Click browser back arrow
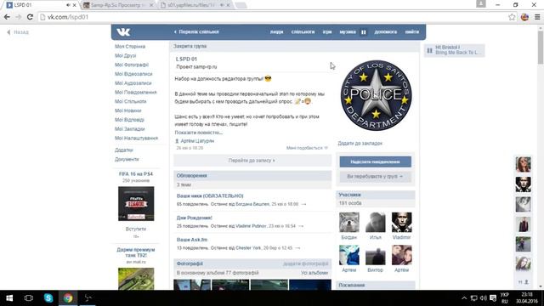The width and height of the screenshot is (544, 306). 7,17
